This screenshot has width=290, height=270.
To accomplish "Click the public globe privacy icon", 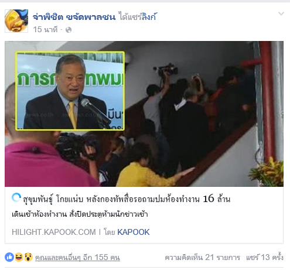I will pos(69,30).
